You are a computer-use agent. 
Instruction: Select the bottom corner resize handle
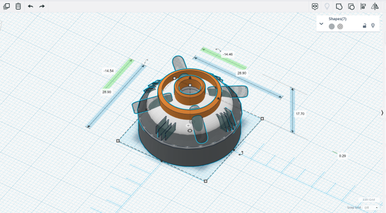click(x=206, y=181)
